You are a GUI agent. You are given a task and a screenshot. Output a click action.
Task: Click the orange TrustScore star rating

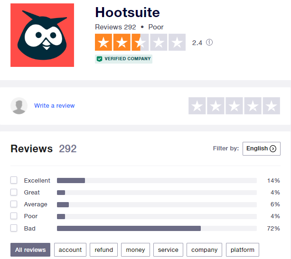coord(140,42)
